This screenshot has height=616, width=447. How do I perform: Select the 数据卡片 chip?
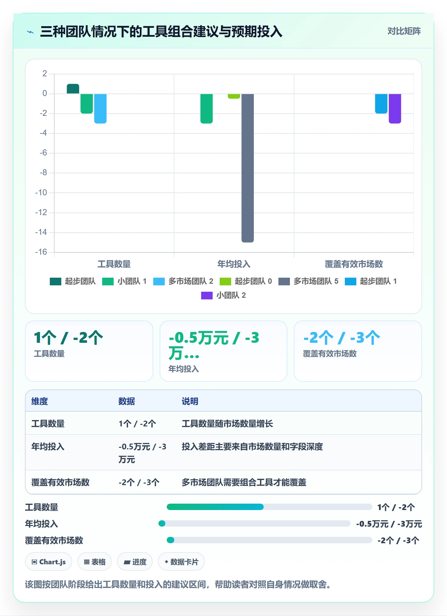tap(181, 562)
